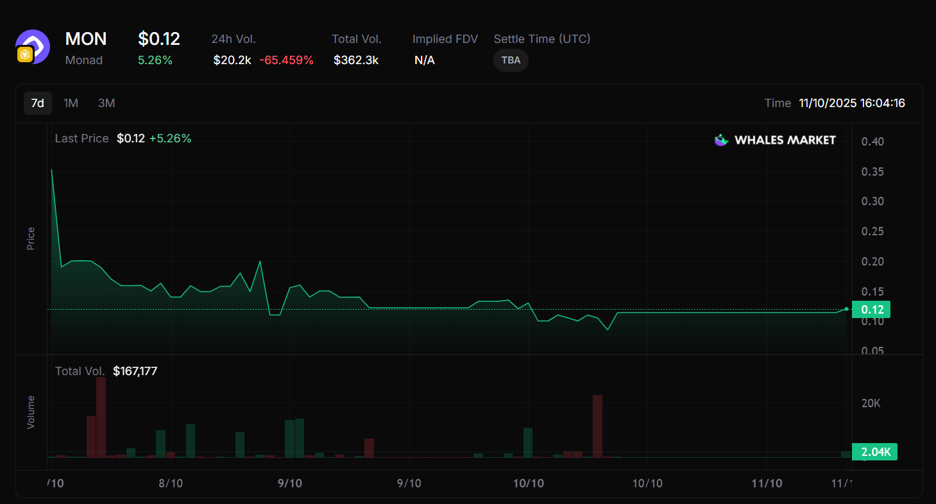Click the Implied FDV N/A value
The height and width of the screenshot is (504, 936).
pos(424,60)
